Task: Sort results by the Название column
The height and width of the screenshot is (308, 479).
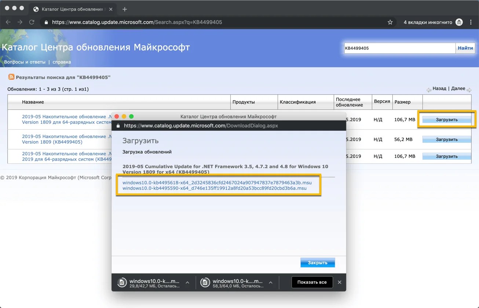Action: (33, 102)
